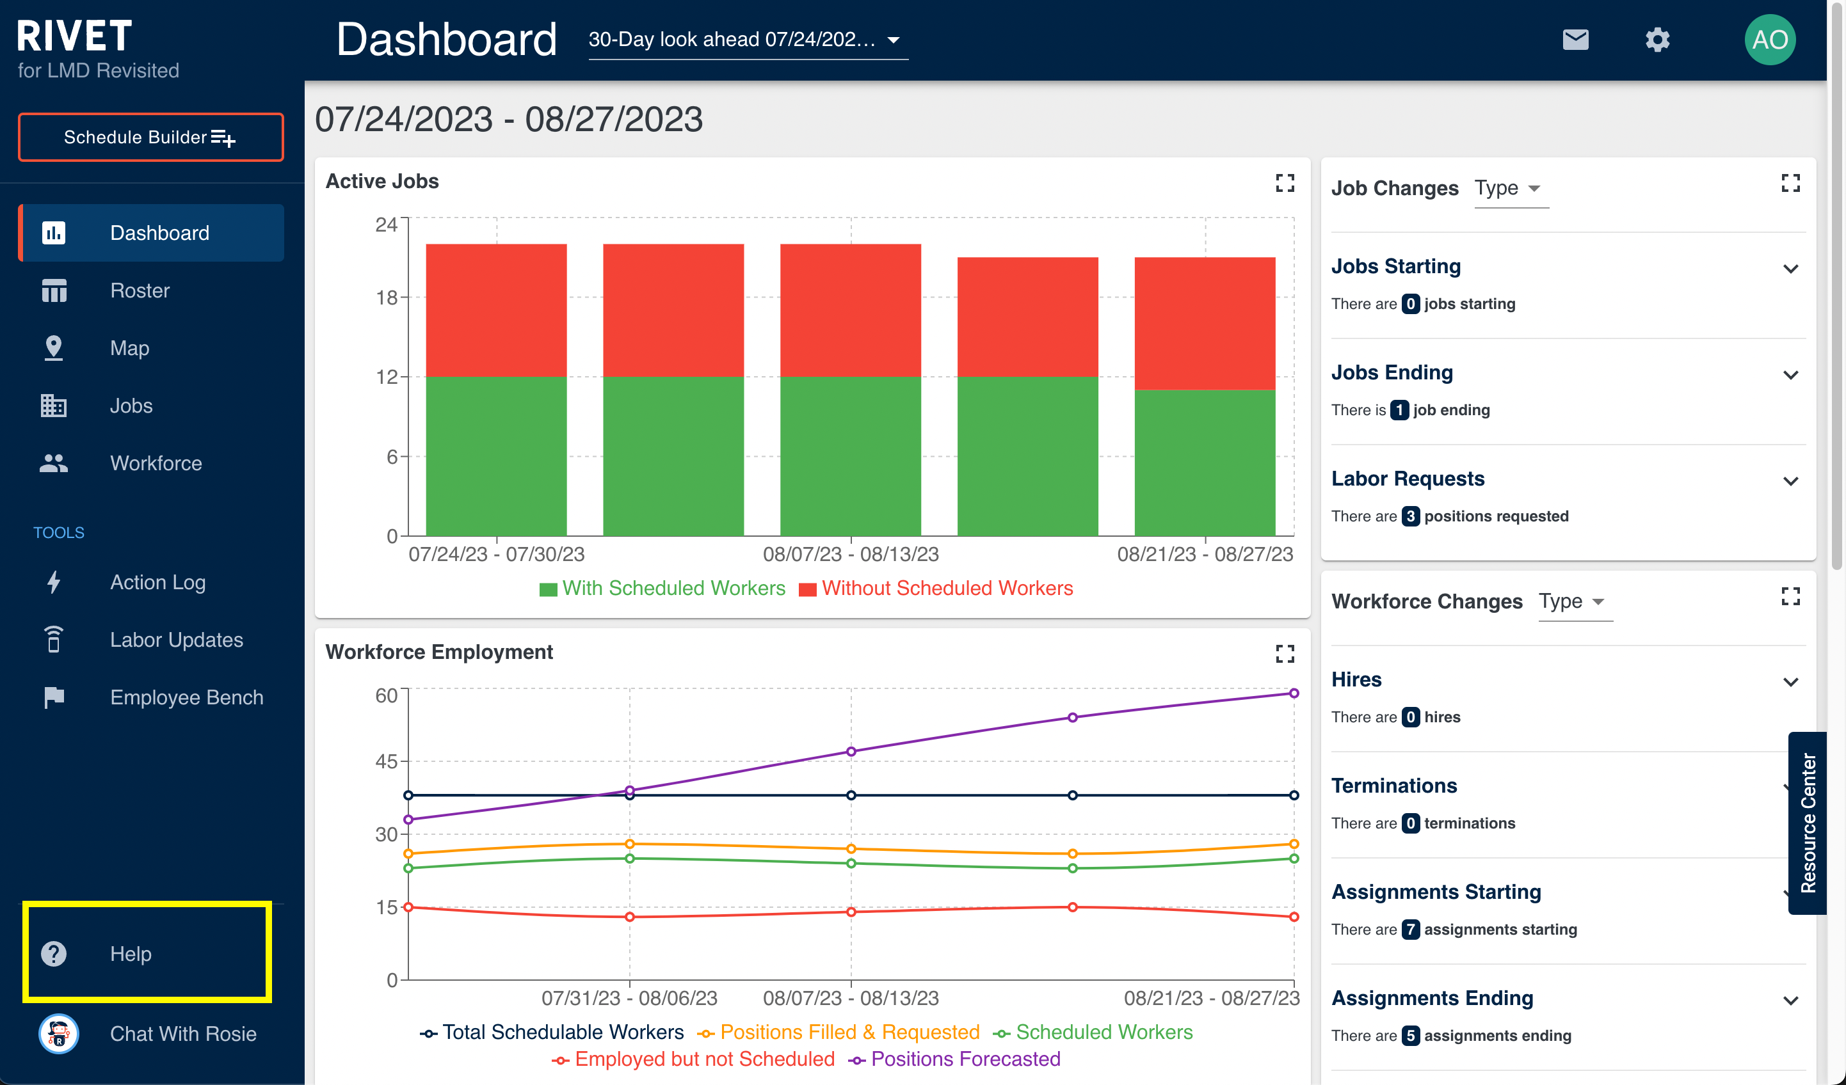Expand the Jobs Ending section
Image resolution: width=1846 pixels, height=1085 pixels.
[x=1790, y=375]
